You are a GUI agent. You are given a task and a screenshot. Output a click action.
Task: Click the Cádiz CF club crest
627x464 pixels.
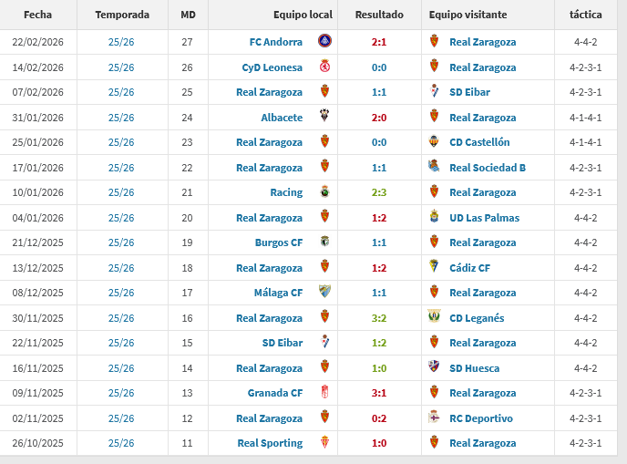coord(434,267)
